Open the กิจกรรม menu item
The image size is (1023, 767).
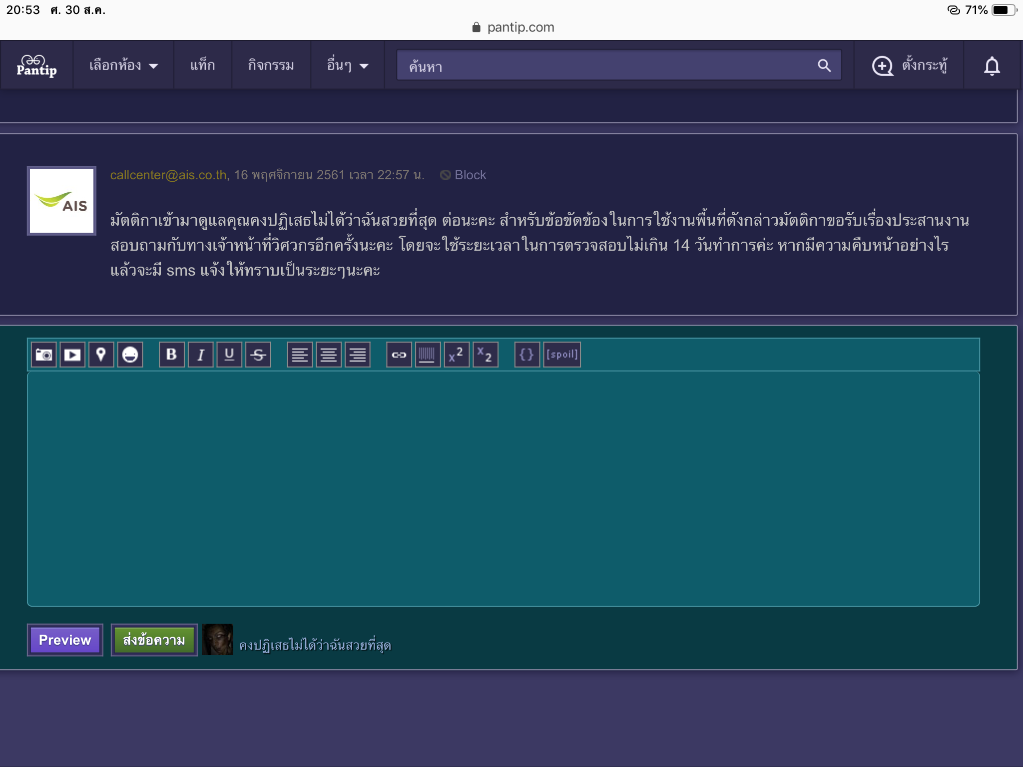pos(271,65)
